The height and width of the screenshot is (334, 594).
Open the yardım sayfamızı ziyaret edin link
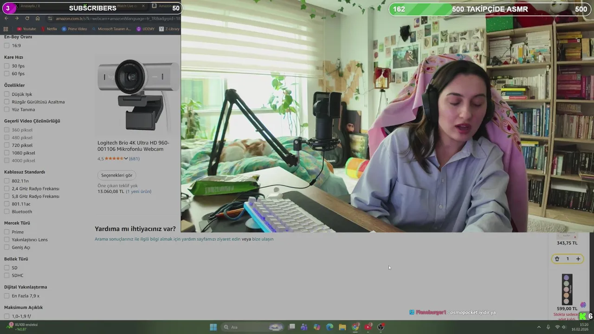207,239
